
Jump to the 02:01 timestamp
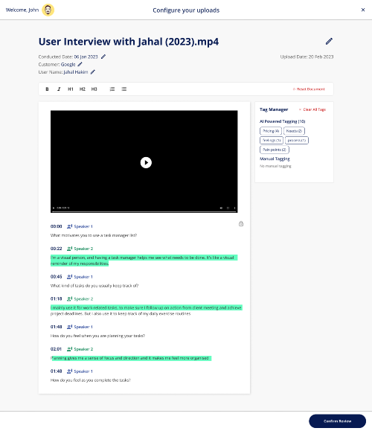[x=56, y=349]
